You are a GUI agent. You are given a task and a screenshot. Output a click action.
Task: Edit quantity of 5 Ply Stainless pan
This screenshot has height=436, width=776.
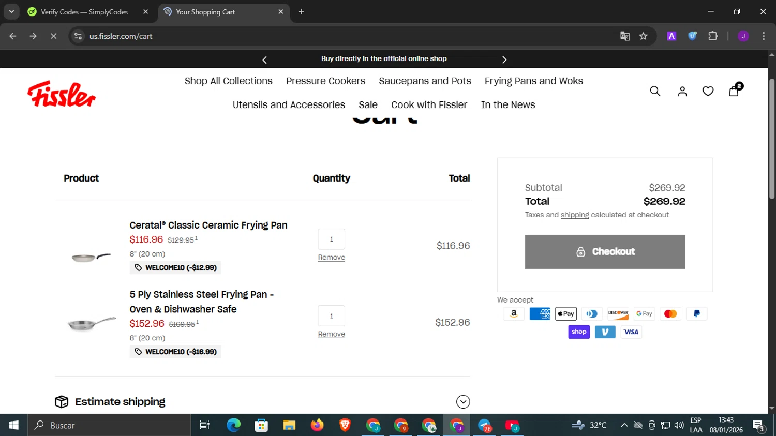pyautogui.click(x=331, y=315)
